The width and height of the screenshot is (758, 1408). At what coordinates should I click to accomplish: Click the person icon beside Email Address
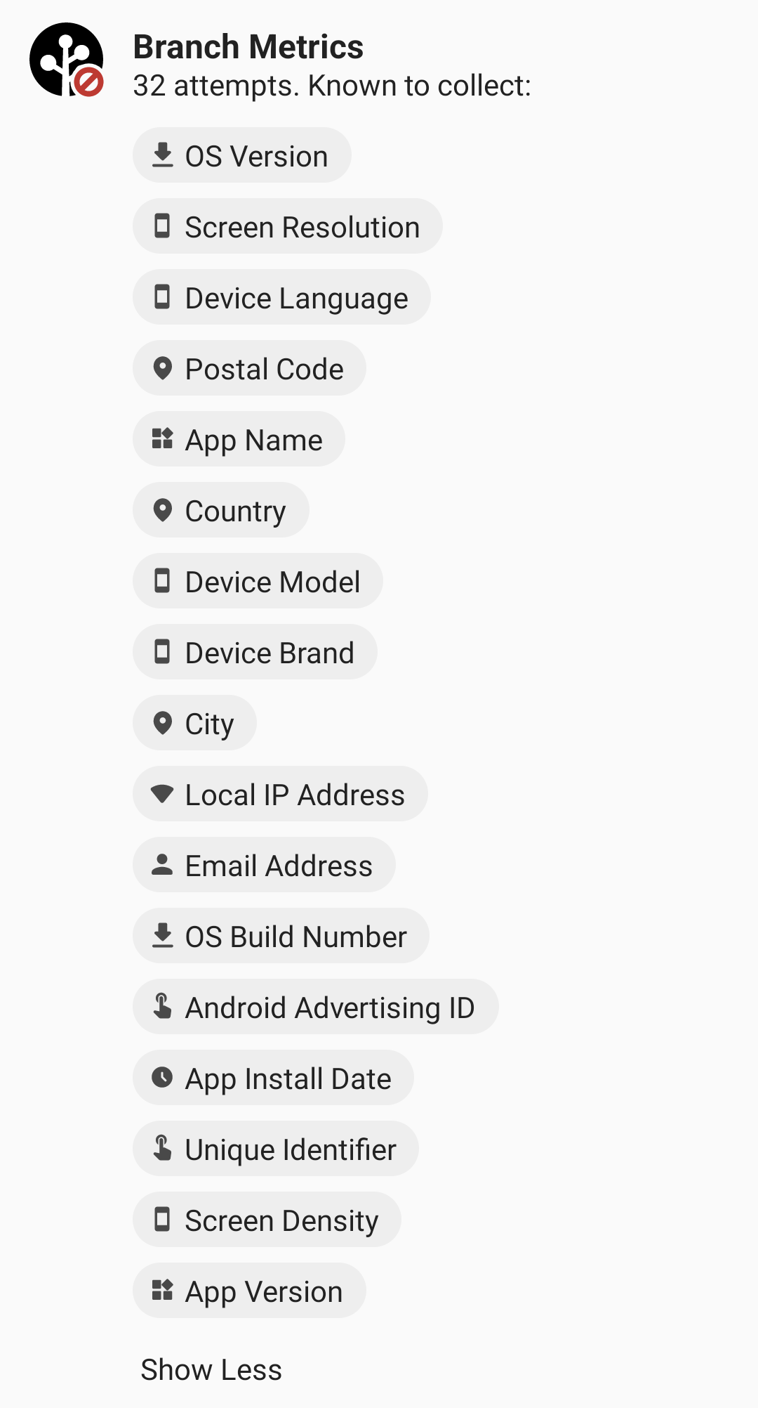[162, 865]
